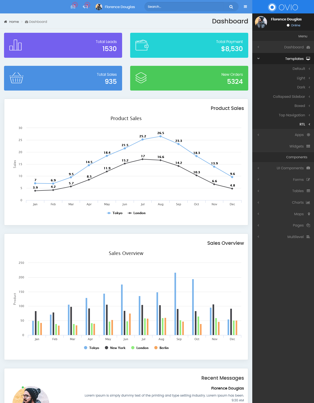The image size is (314, 403).
Task: Click the Tokyo Aug data point 26.5
Action: [x=160, y=136]
